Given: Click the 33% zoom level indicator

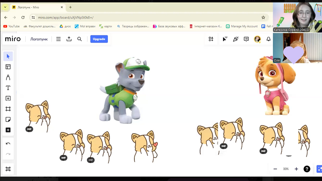Looking at the screenshot, I should pyautogui.click(x=286, y=169).
